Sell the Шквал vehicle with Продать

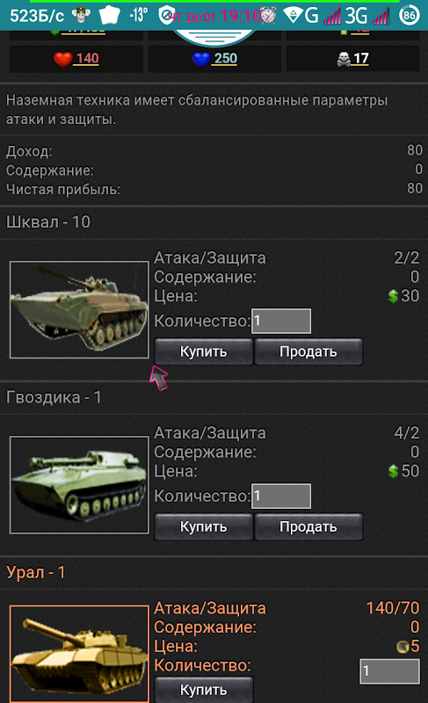pos(308,351)
